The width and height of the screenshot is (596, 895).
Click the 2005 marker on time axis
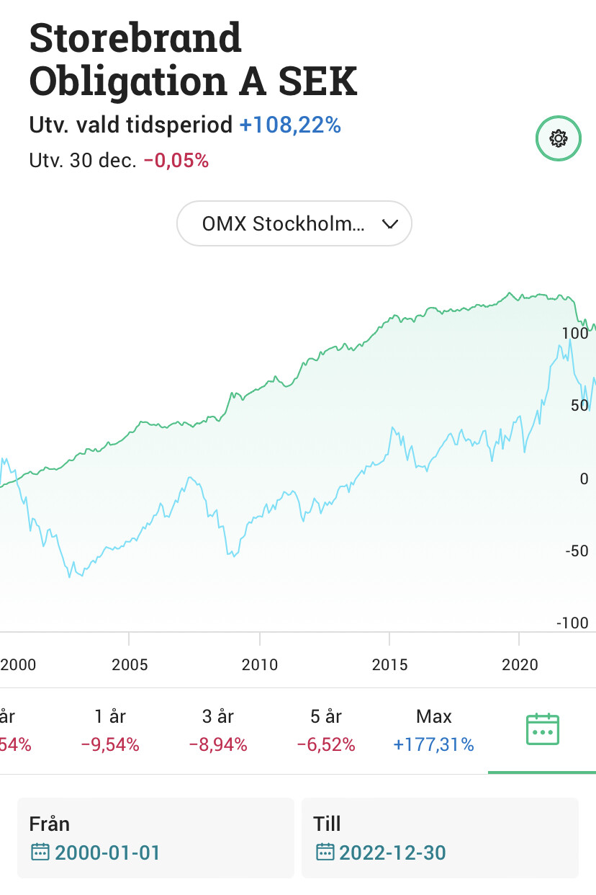click(130, 664)
